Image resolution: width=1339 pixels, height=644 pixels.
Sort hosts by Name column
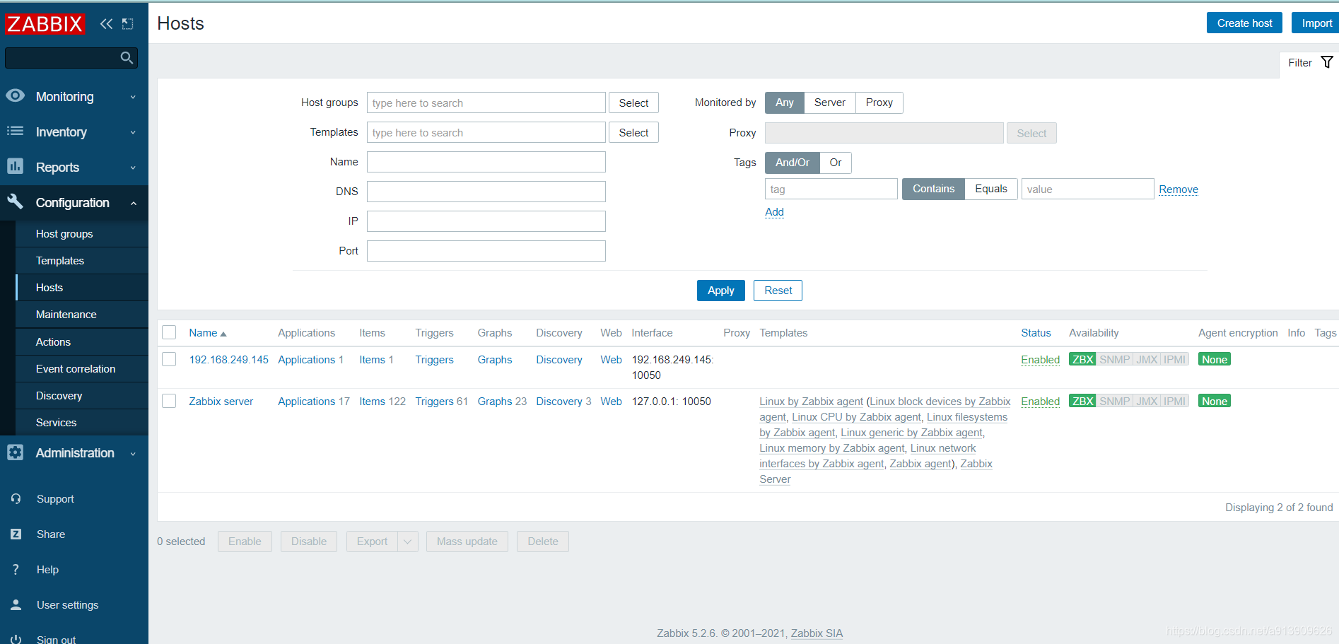tap(208, 333)
